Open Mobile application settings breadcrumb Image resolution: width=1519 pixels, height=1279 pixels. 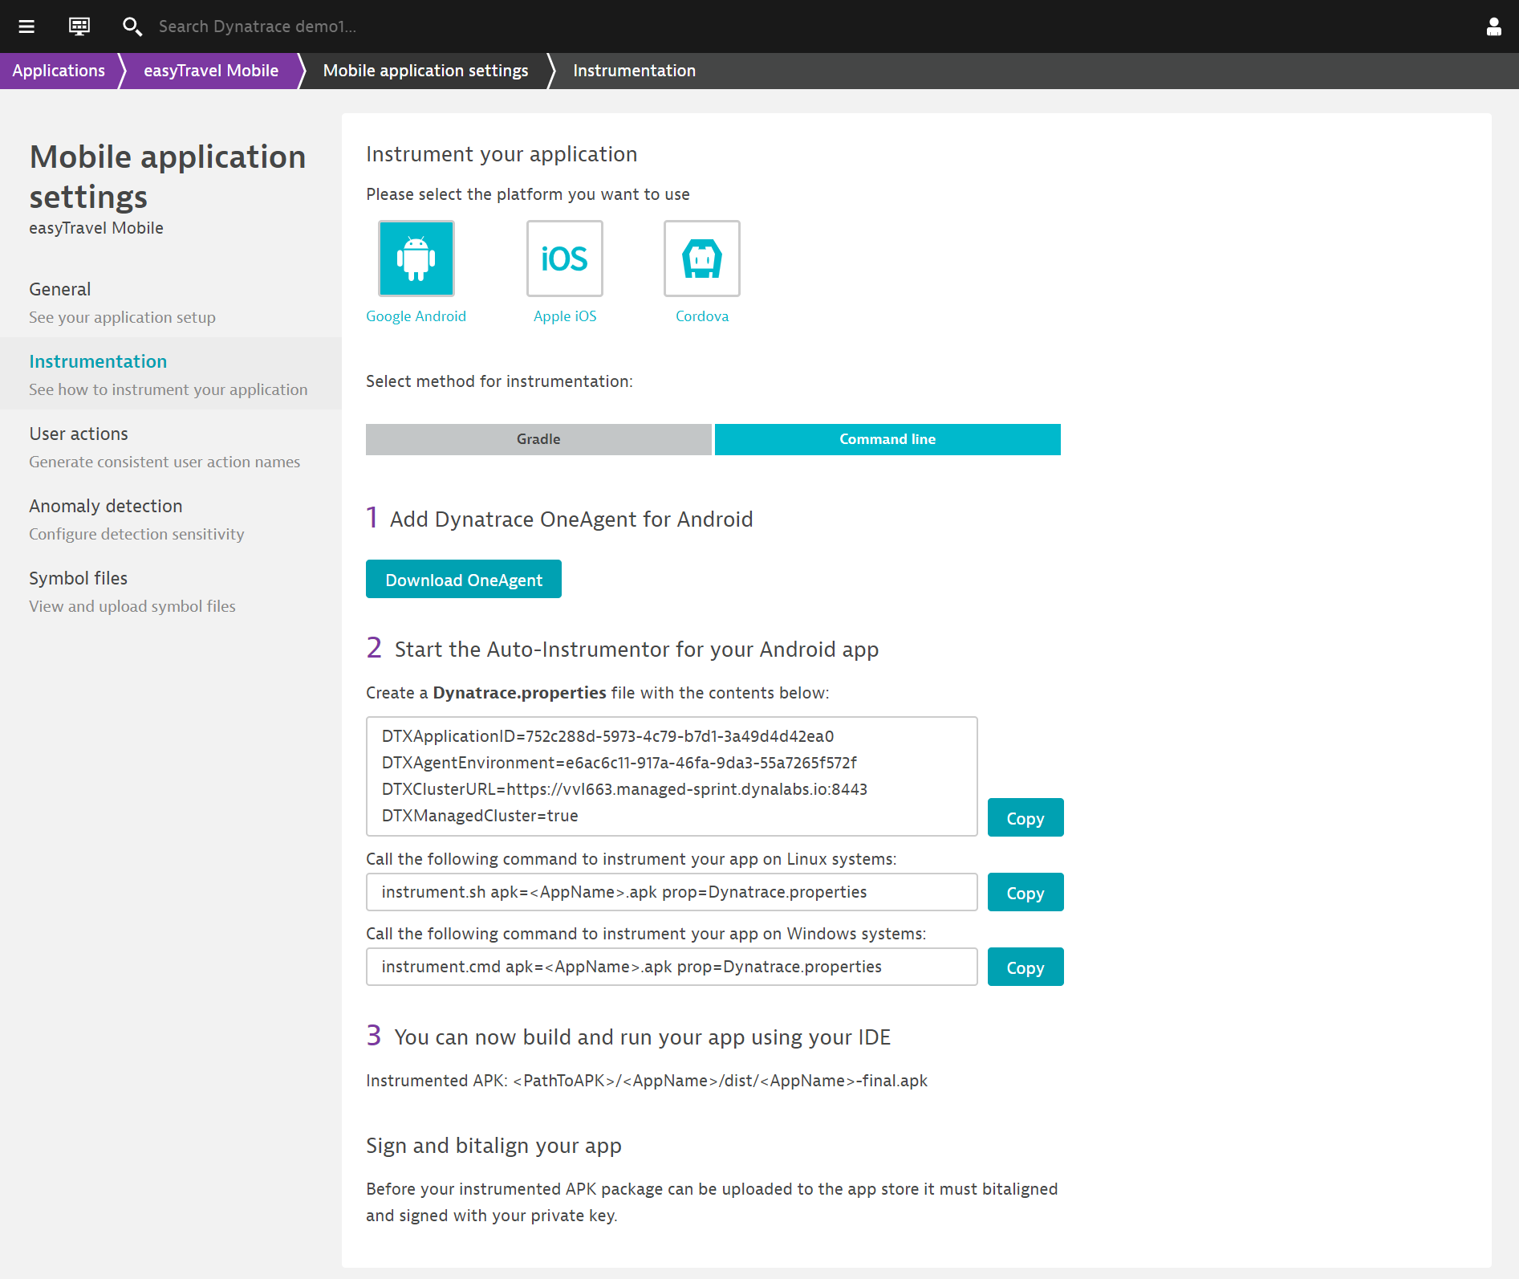(x=425, y=71)
